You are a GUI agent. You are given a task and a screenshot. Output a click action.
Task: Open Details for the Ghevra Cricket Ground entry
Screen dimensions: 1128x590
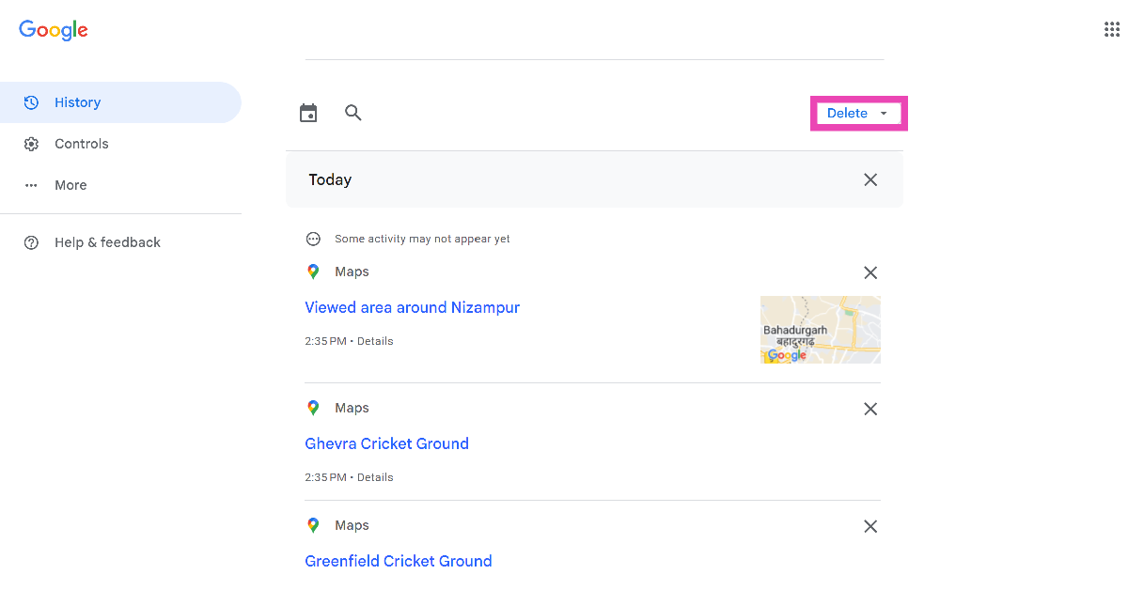375,477
